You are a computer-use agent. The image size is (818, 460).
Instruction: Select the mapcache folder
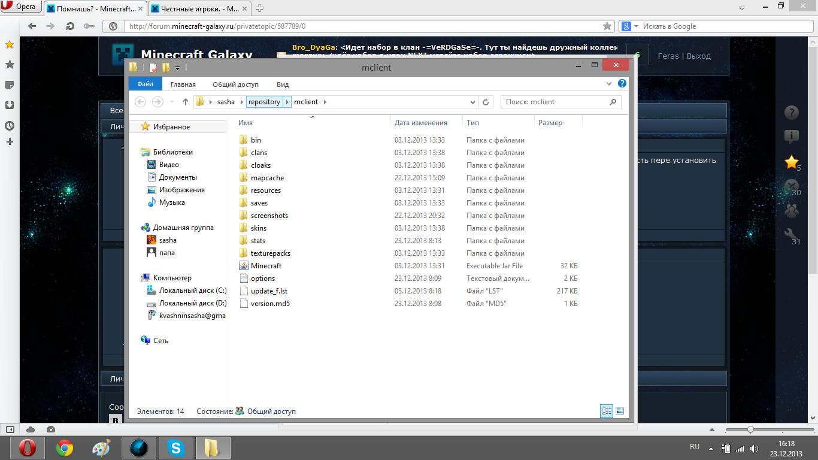coord(267,178)
